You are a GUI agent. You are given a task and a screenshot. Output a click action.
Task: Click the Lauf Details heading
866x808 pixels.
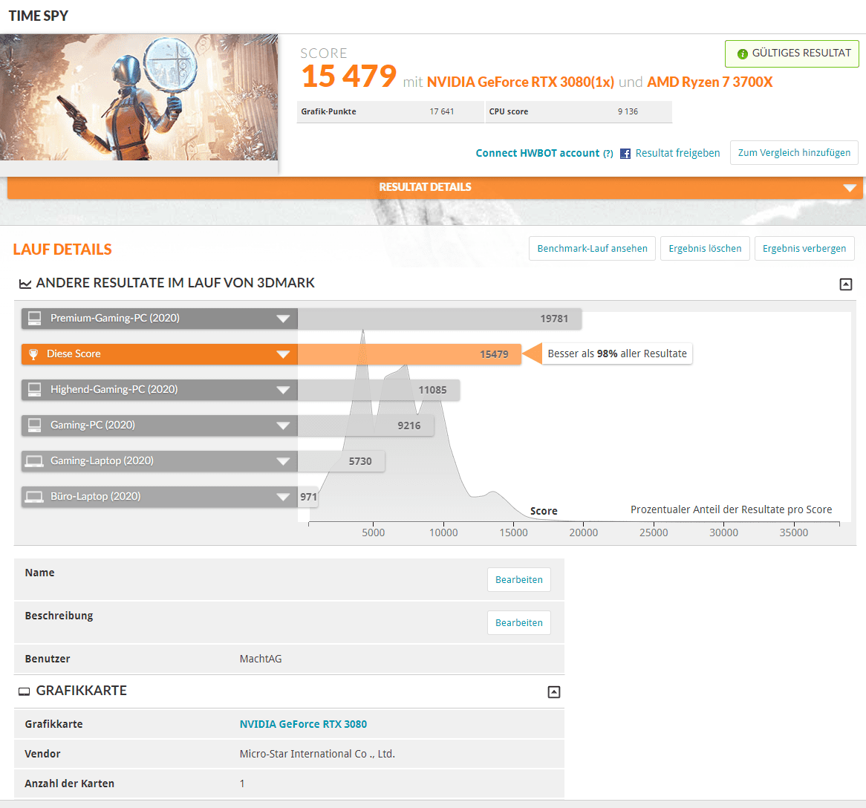pyautogui.click(x=62, y=250)
